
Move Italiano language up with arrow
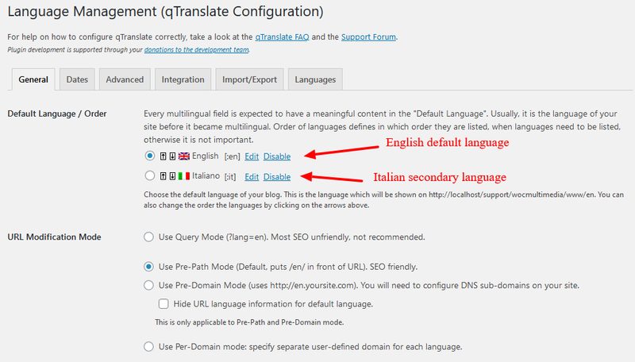163,176
